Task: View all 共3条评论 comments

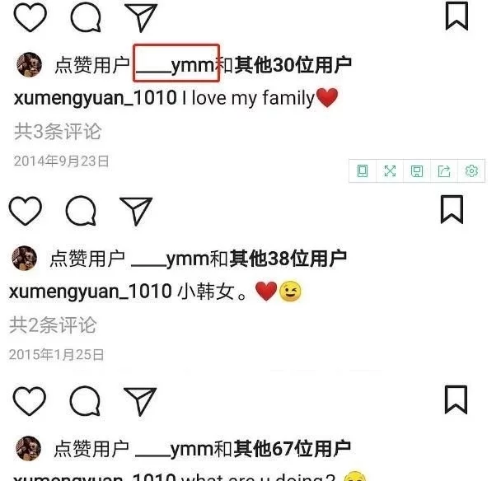Action: click(58, 131)
